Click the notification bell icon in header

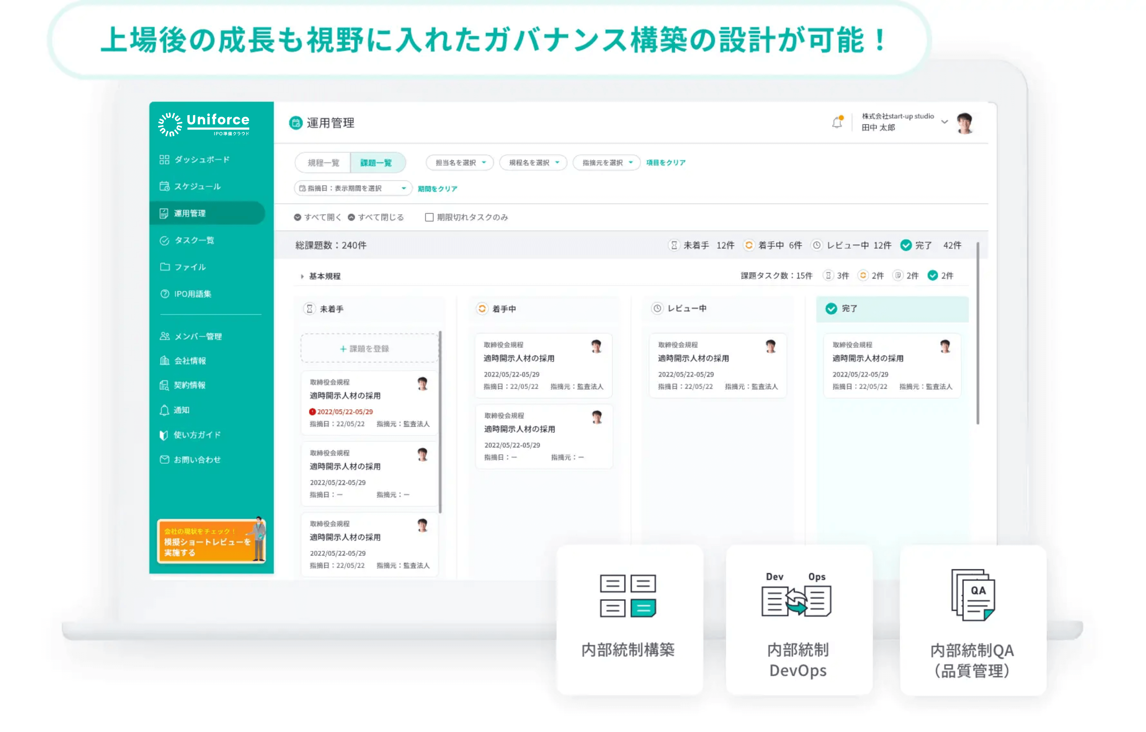click(x=837, y=123)
